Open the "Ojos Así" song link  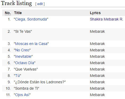click(x=22, y=95)
